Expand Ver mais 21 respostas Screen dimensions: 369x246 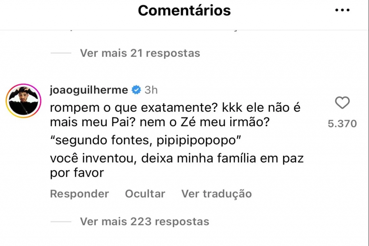140,53
